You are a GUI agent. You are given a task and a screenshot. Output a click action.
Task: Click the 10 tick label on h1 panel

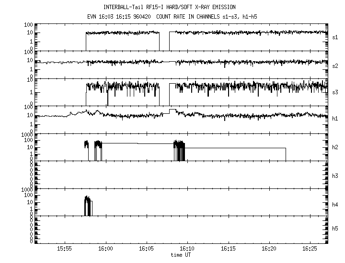pos(30,115)
